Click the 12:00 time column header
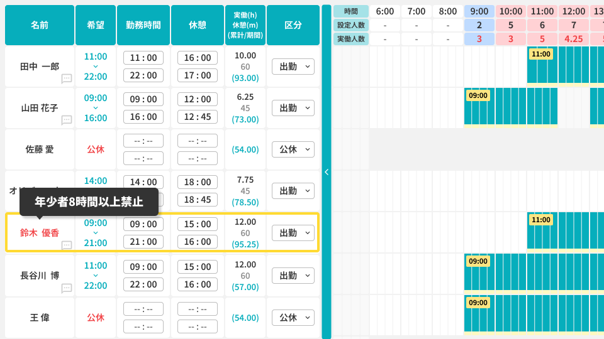Screen dimensions: 604x339 click(x=574, y=11)
